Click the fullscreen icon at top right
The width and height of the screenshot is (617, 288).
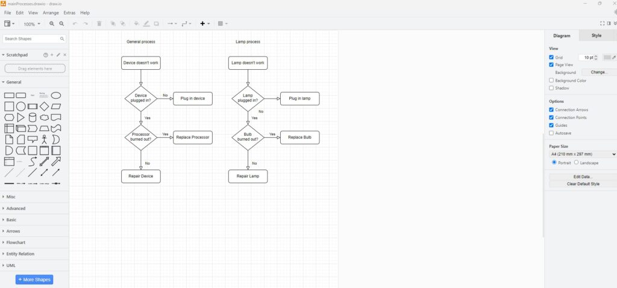602,23
